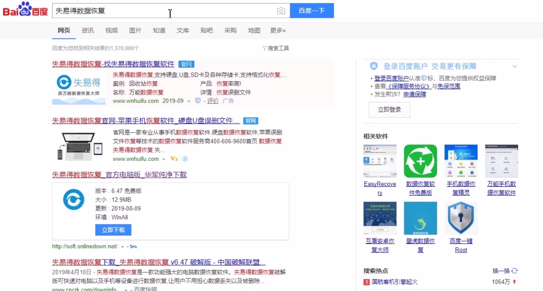Open the 壁虎数据恢复 gecko icon
Image resolution: width=543 pixels, height=291 pixels.
pyautogui.click(x=420, y=218)
